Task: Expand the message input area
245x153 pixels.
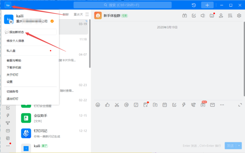Action: click(x=240, y=105)
